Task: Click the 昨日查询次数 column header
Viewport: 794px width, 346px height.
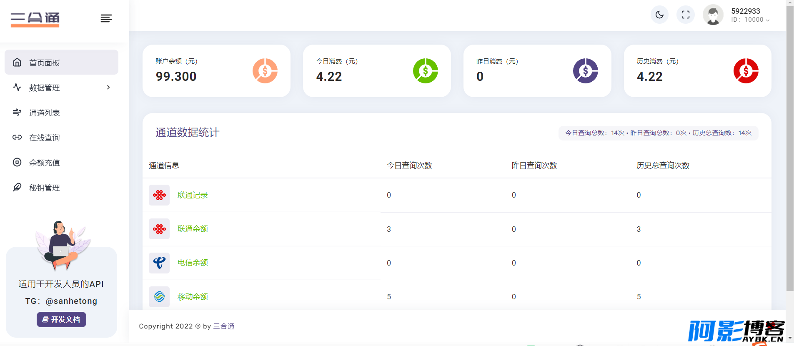Action: click(534, 165)
